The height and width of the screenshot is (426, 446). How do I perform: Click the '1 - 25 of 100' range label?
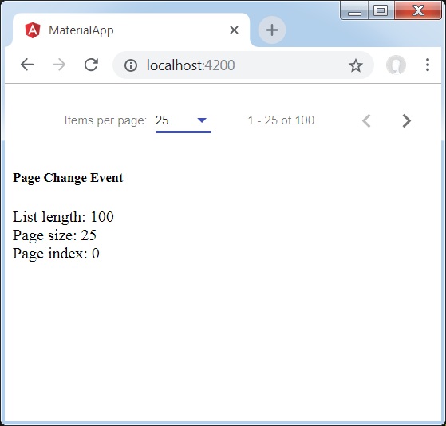(281, 120)
